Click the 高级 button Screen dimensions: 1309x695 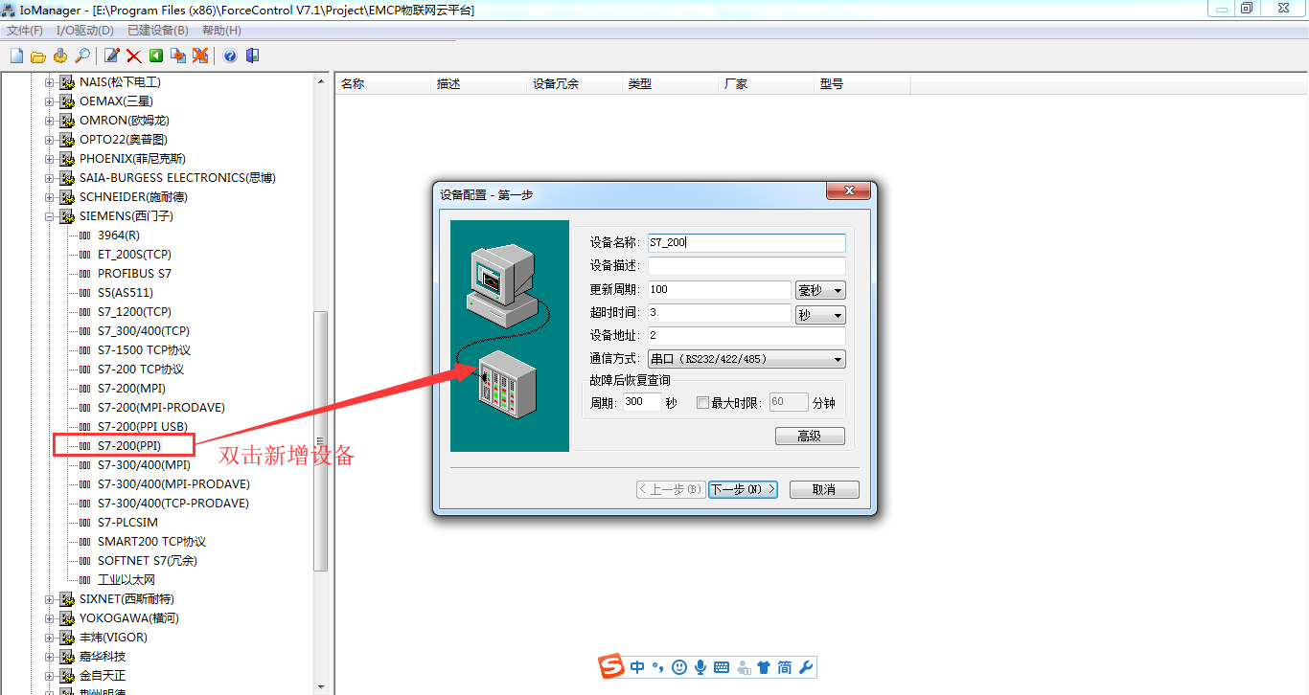tap(810, 437)
